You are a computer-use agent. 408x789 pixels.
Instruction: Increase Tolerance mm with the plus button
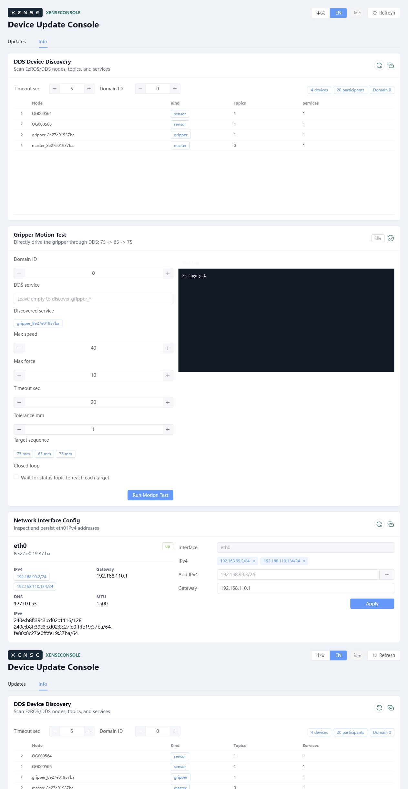coord(168,429)
